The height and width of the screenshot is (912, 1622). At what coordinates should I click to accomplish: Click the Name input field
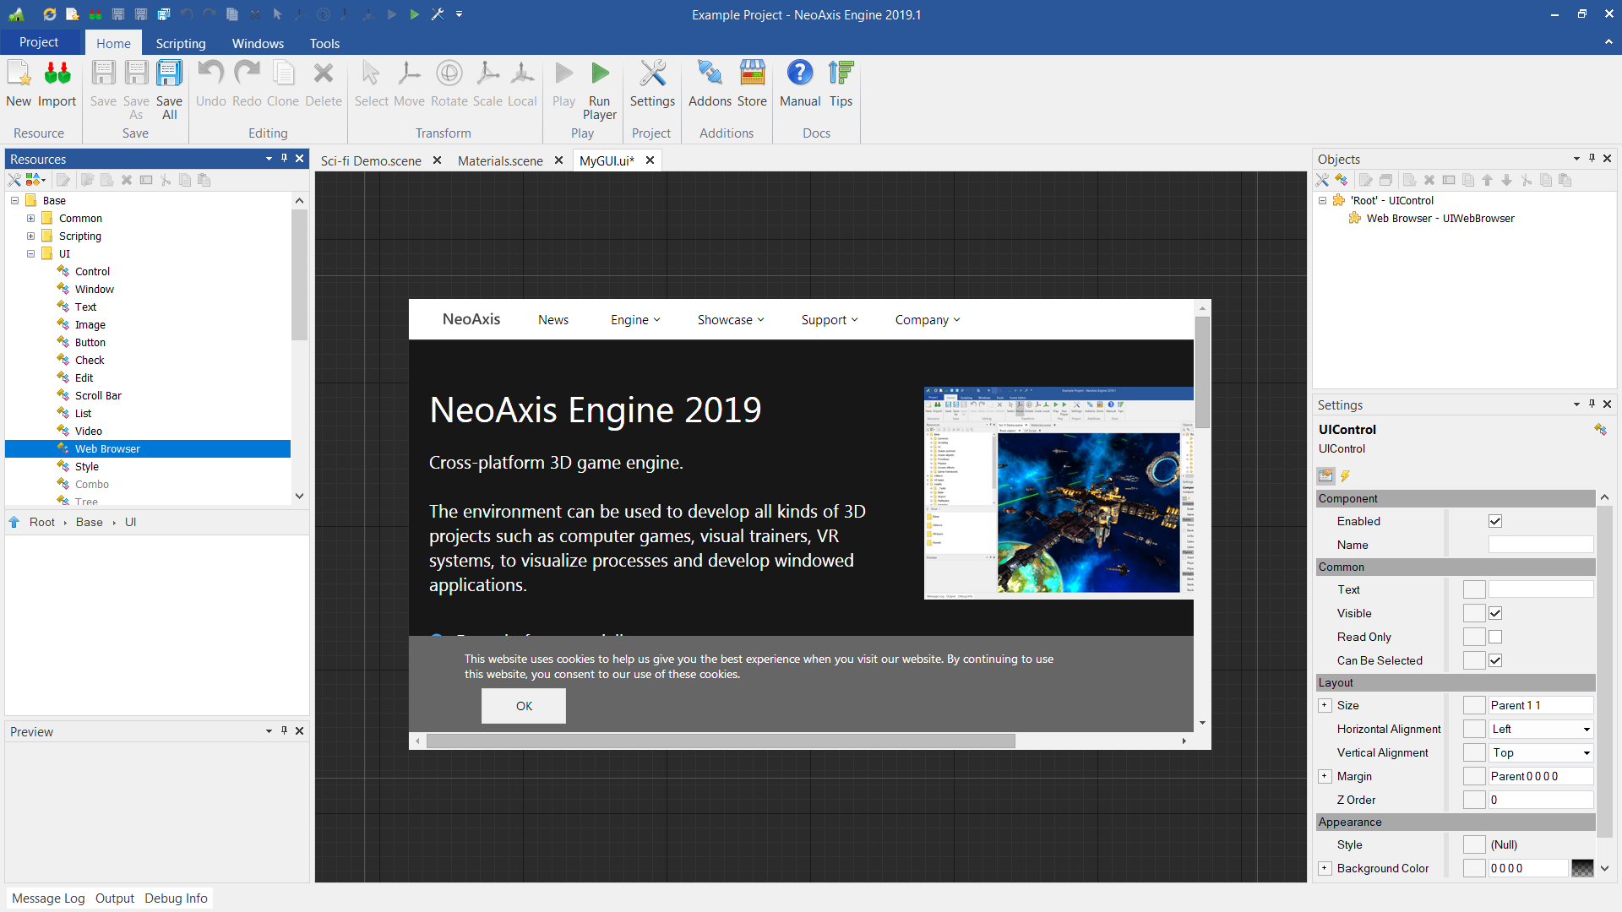[x=1540, y=546]
